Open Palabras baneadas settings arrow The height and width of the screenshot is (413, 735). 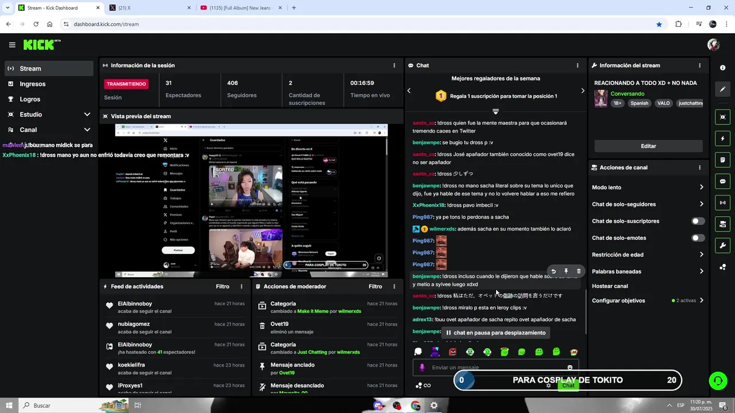click(701, 271)
